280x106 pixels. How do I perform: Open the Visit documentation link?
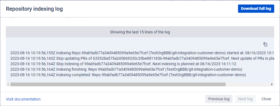[x=23, y=99]
